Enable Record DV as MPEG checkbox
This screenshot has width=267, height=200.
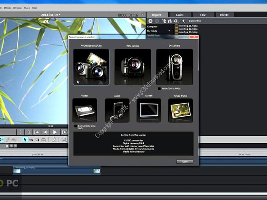click(x=159, y=88)
